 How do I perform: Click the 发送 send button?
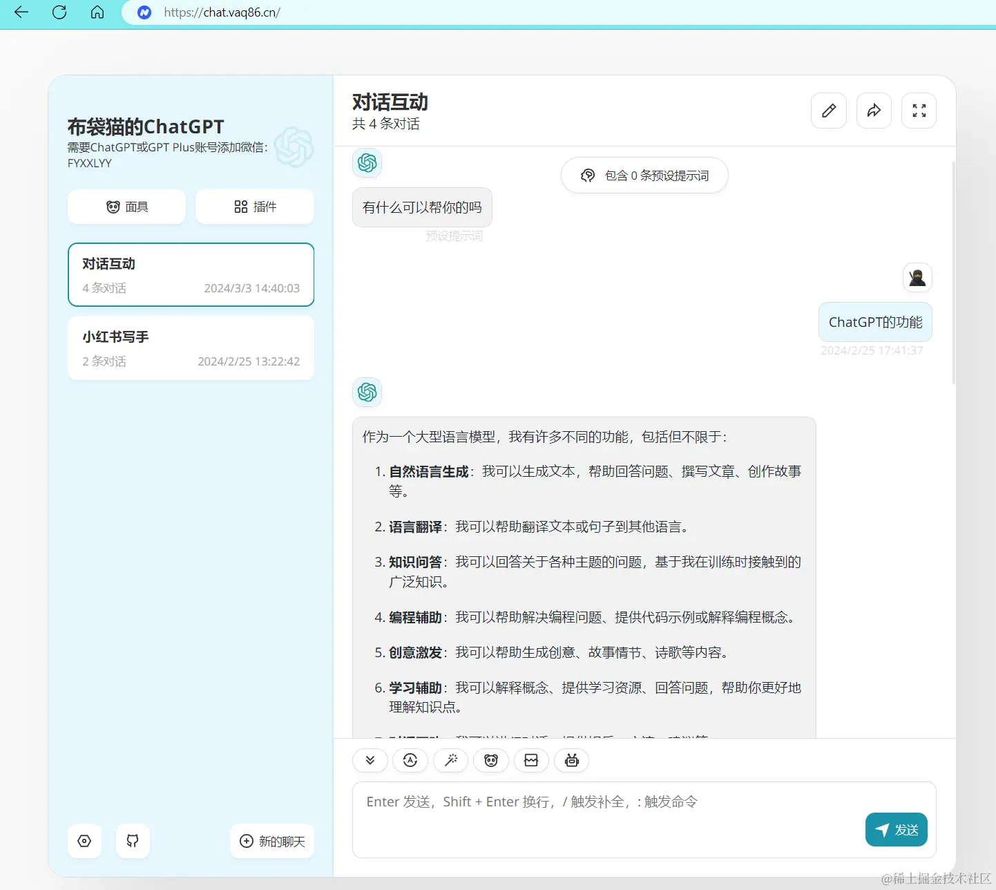[897, 830]
